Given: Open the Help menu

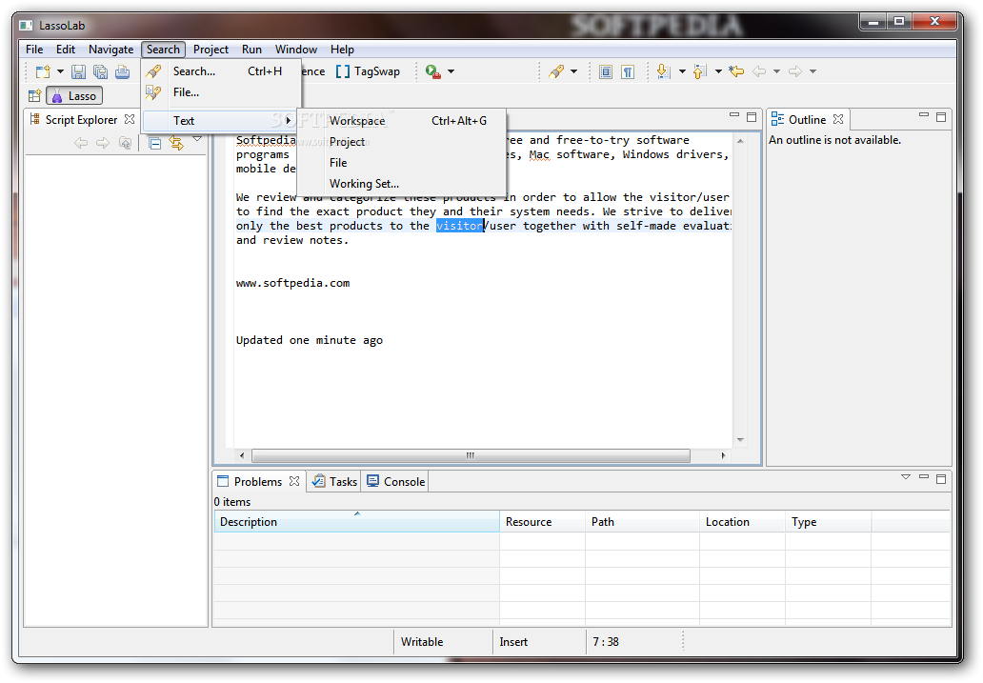Looking at the screenshot, I should [342, 50].
